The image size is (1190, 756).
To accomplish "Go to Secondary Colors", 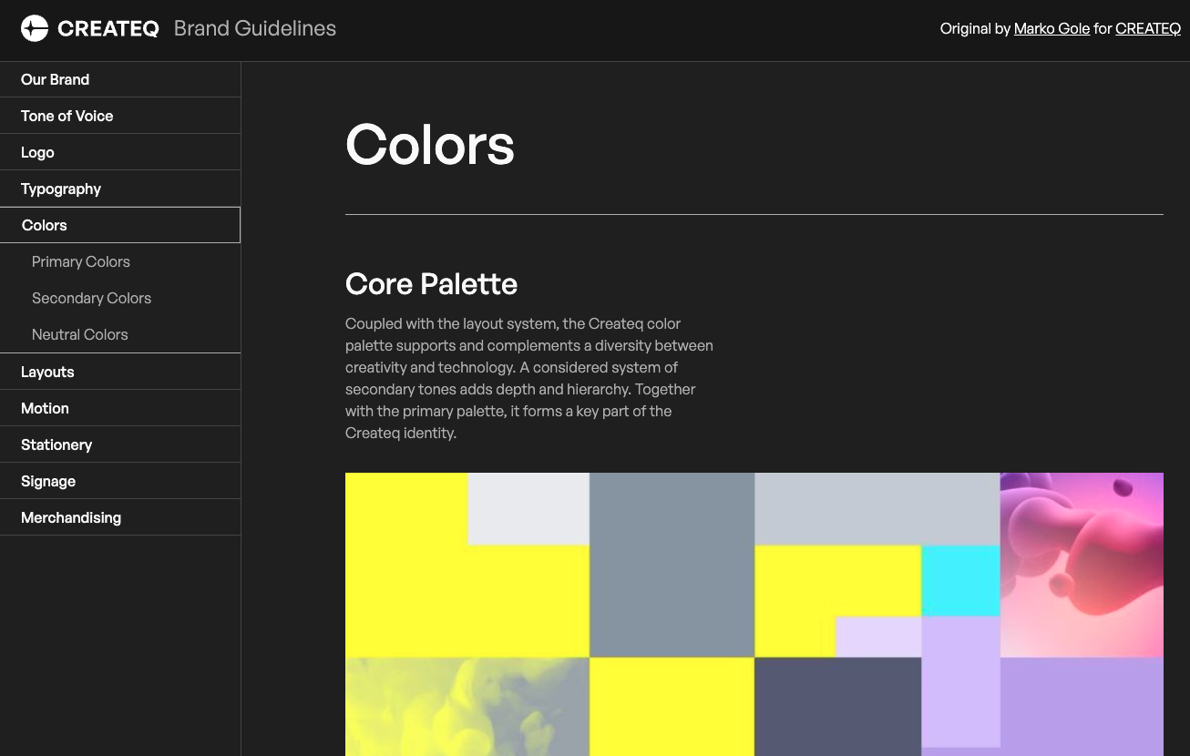I will (x=91, y=298).
